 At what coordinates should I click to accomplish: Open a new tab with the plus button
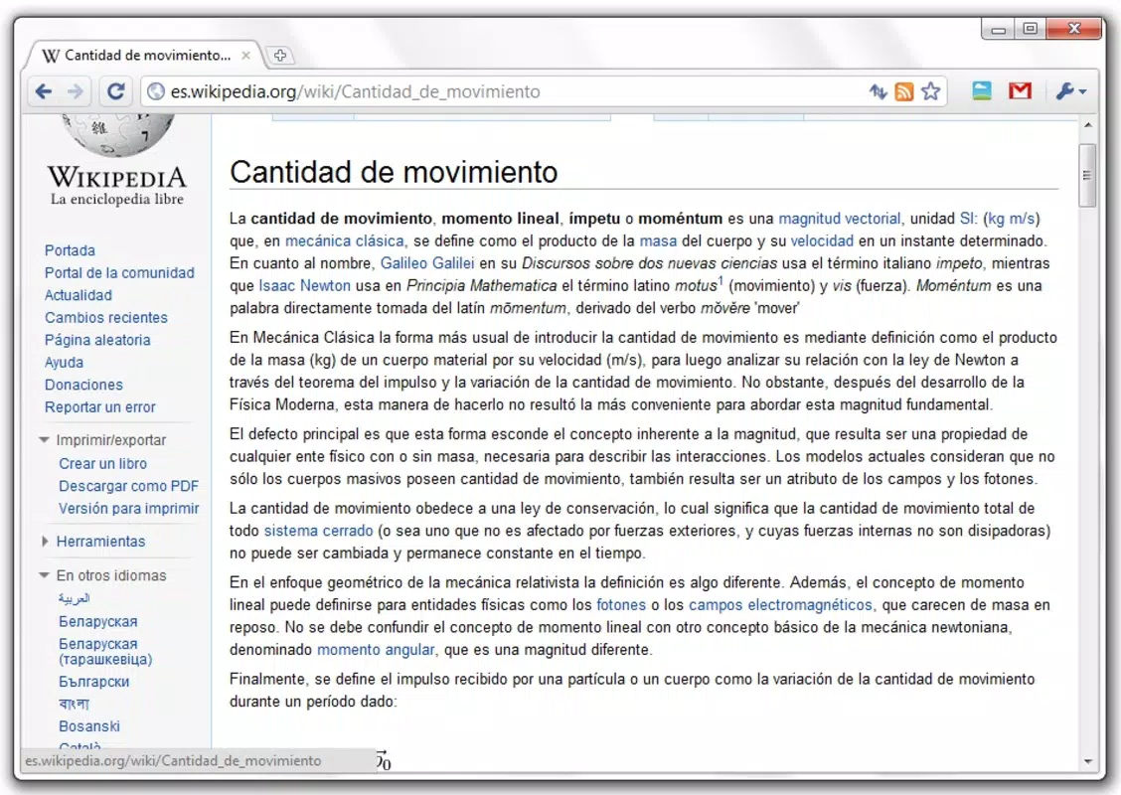279,55
